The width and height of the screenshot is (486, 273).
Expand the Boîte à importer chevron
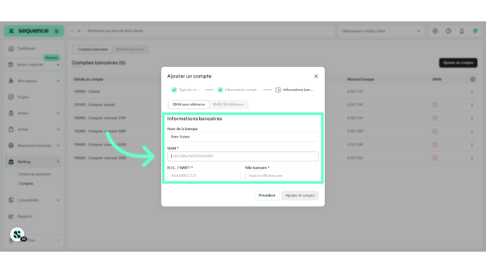pyautogui.click(x=58, y=65)
